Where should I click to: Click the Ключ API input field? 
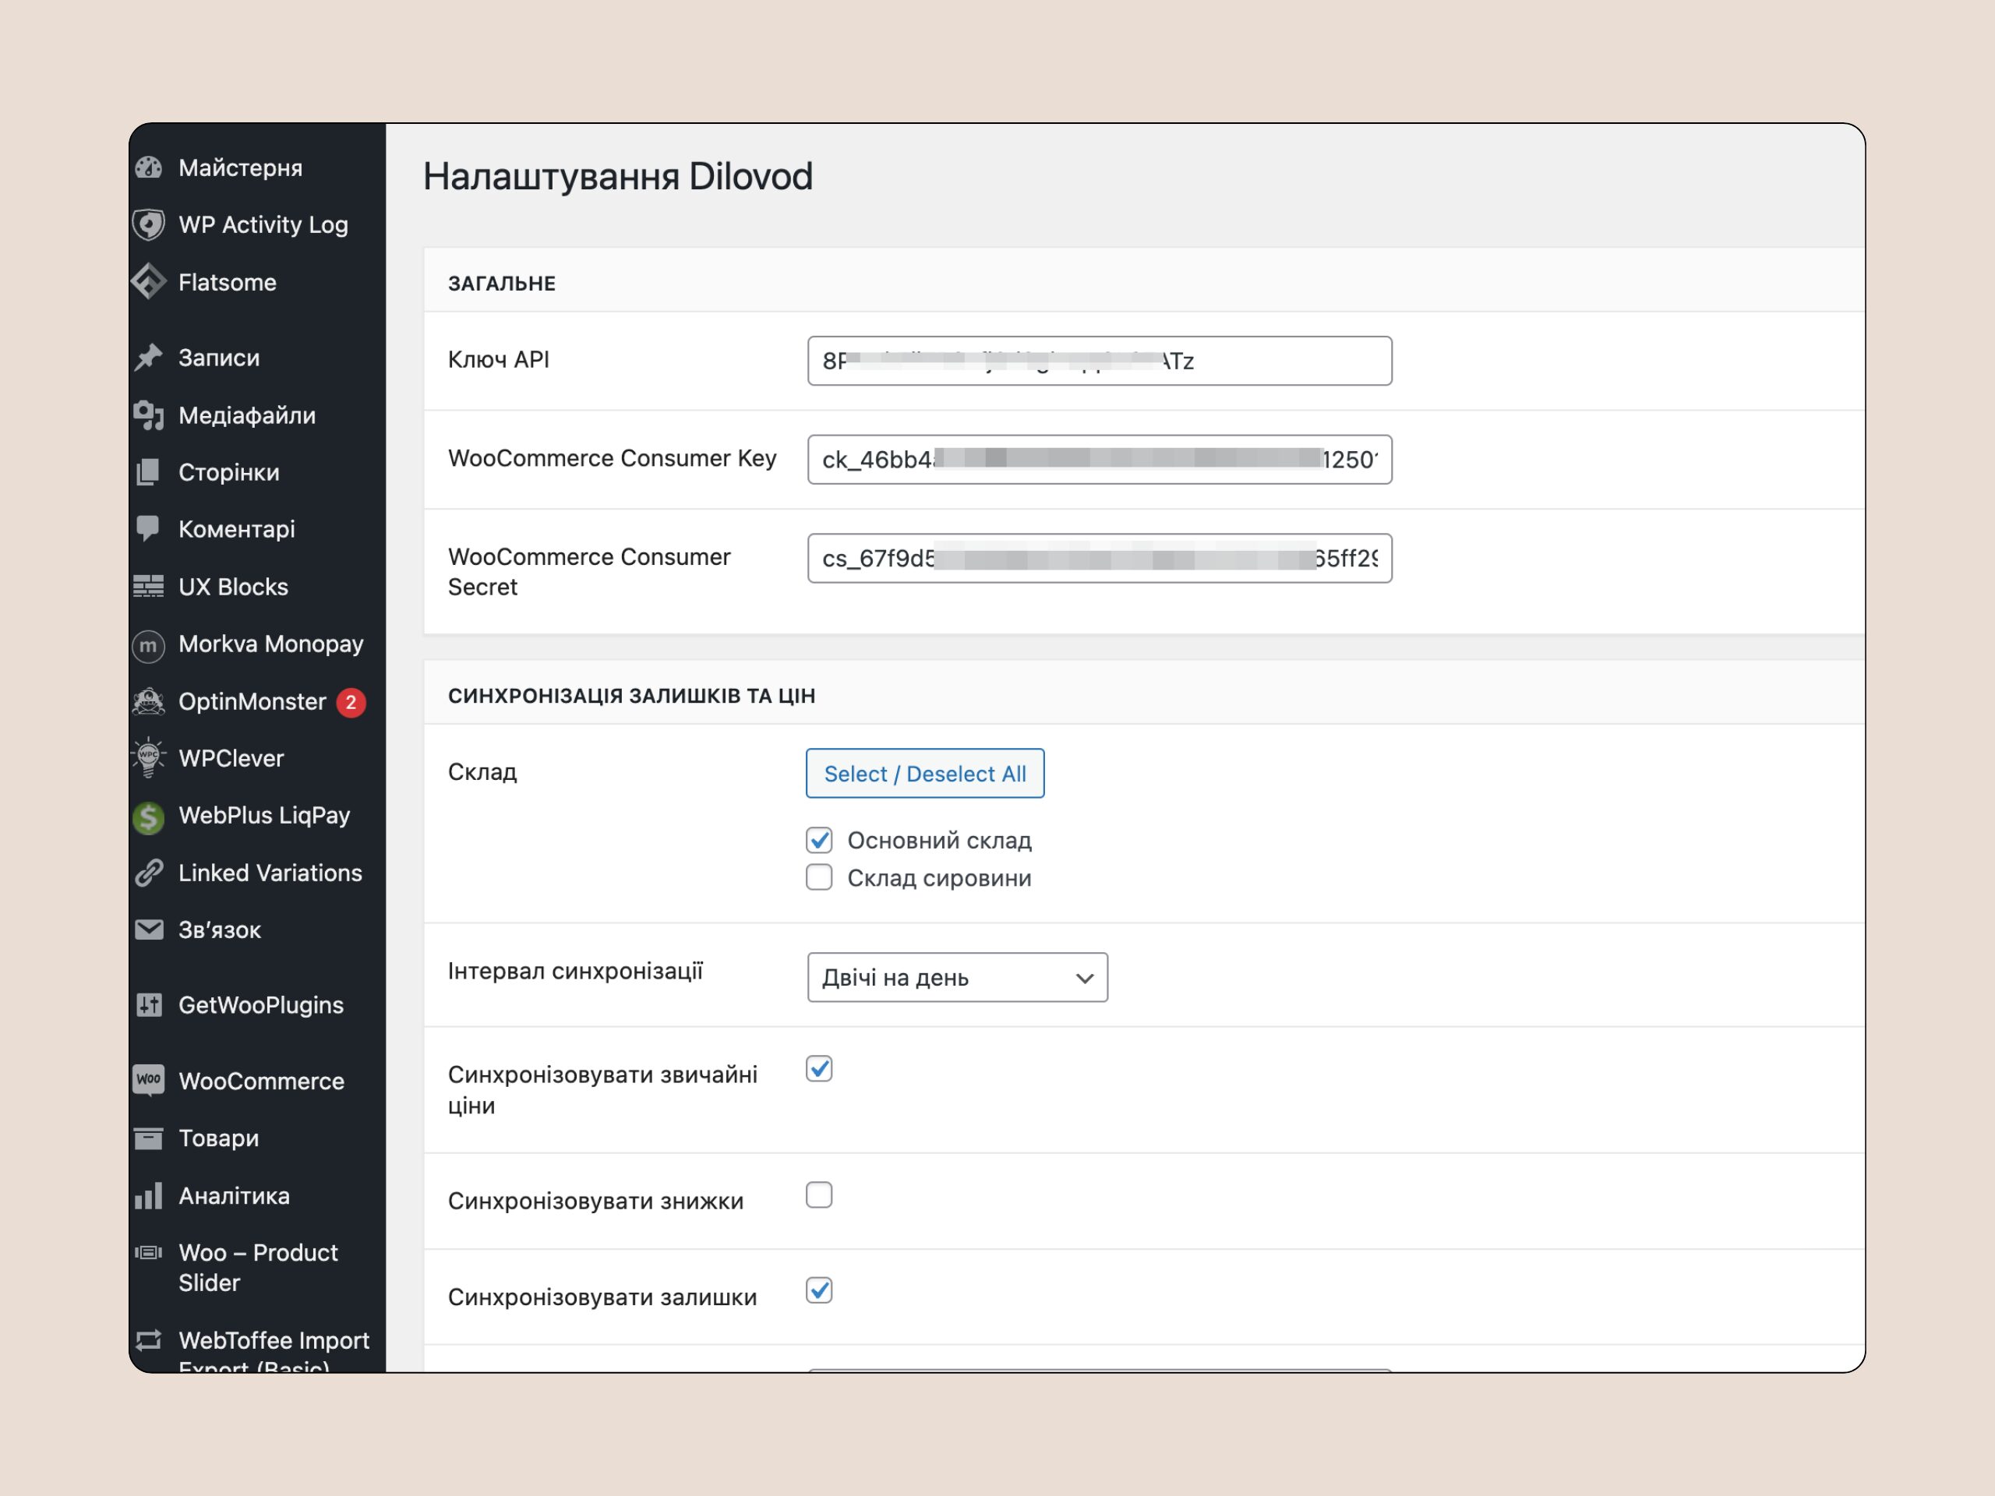pos(1099,361)
